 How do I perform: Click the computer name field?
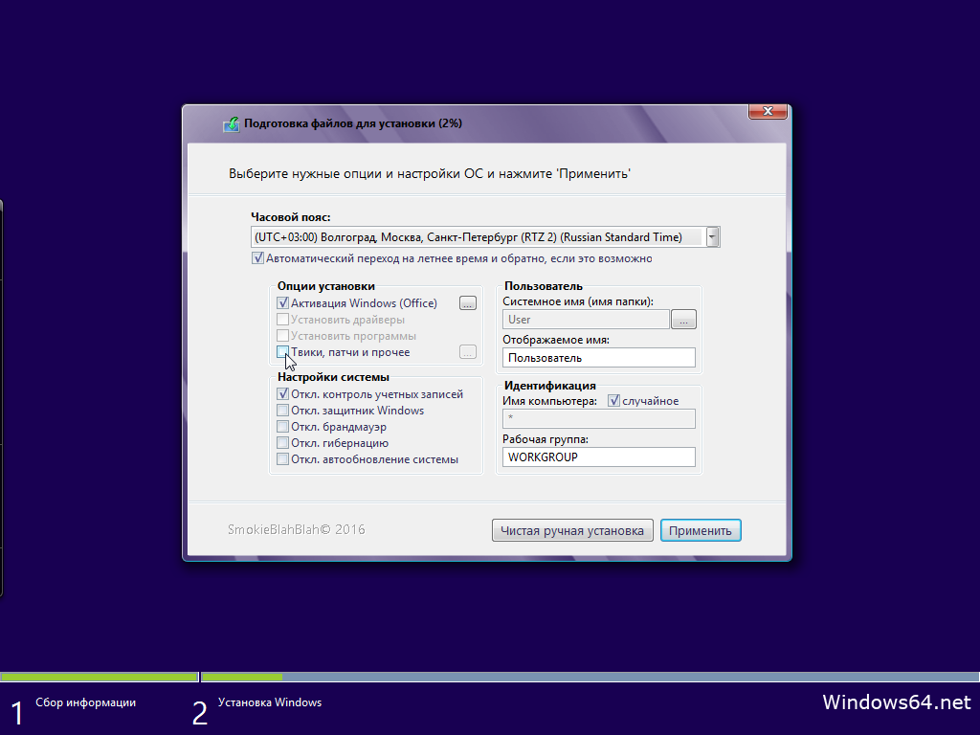click(x=599, y=419)
